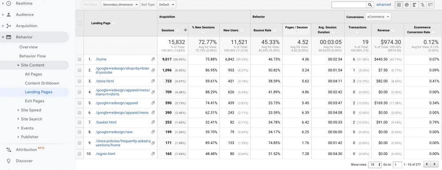Go to previous page arrow
442x170 pixels.
427,164
